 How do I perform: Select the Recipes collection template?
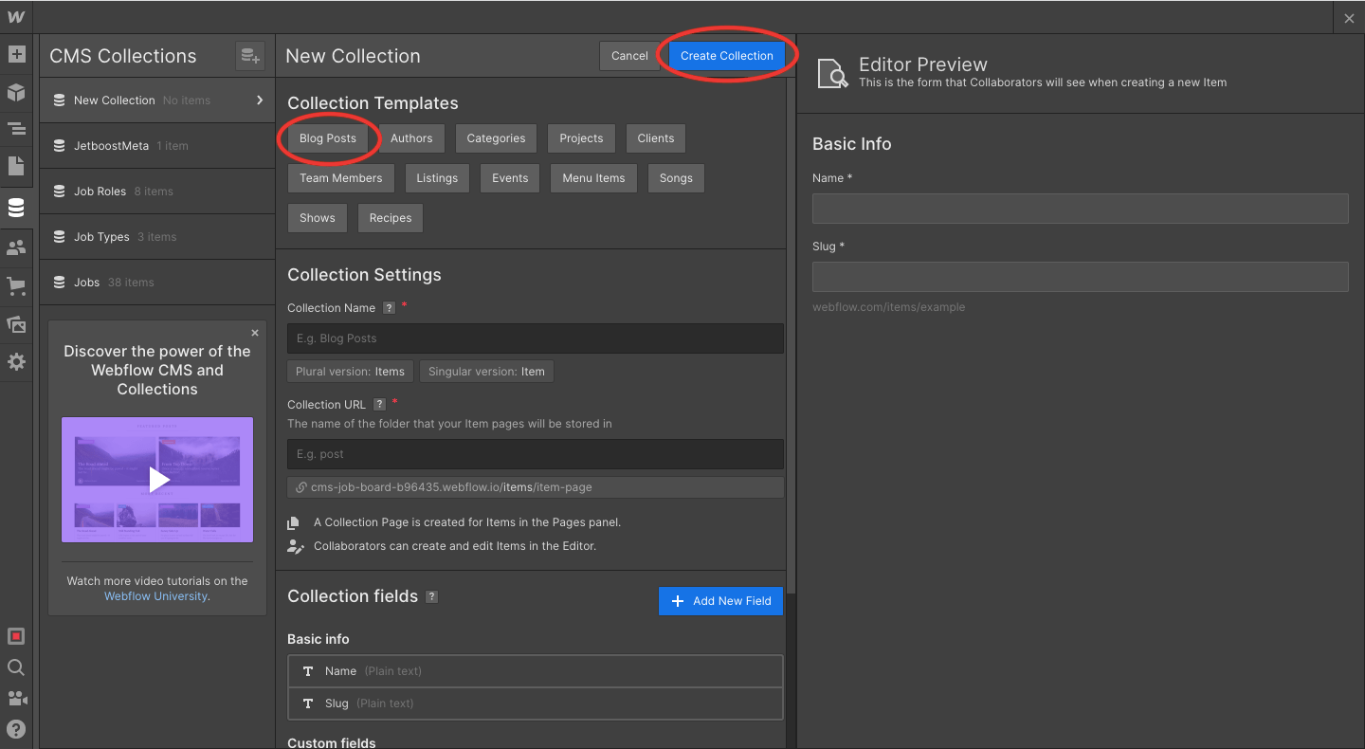390,217
